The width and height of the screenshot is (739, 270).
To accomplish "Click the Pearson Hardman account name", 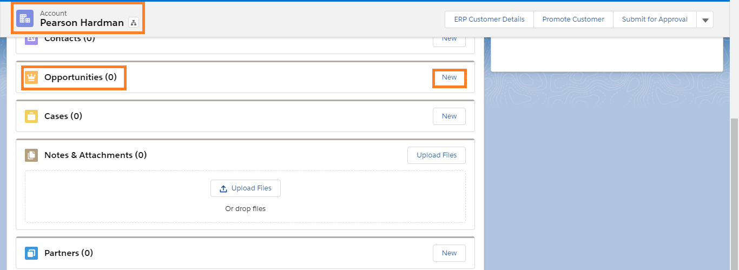I will click(82, 23).
